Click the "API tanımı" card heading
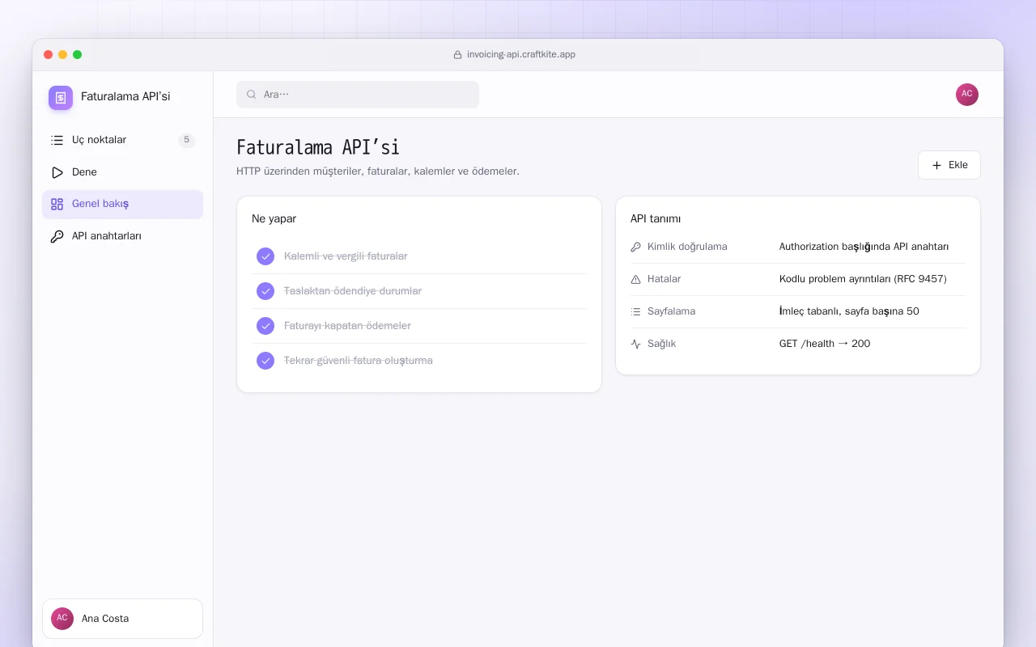The width and height of the screenshot is (1036, 647). point(656,219)
